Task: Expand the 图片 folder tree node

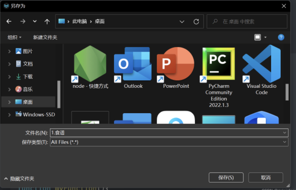Action: pos(10,52)
